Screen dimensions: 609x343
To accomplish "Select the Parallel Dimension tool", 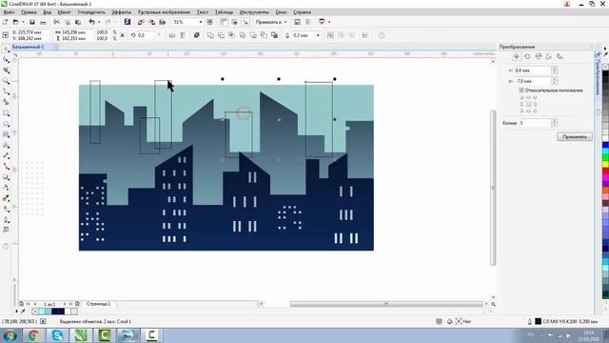I will coord(7,155).
